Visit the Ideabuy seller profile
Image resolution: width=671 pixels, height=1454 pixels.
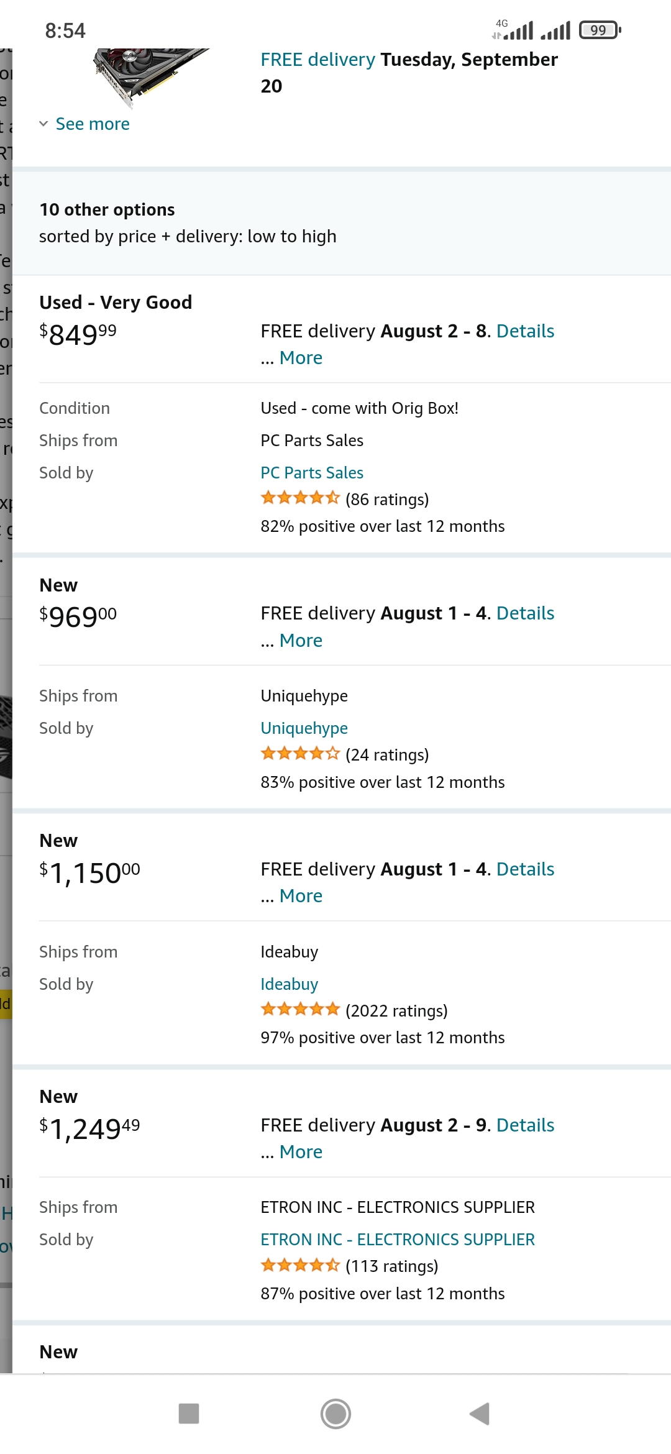(x=289, y=984)
